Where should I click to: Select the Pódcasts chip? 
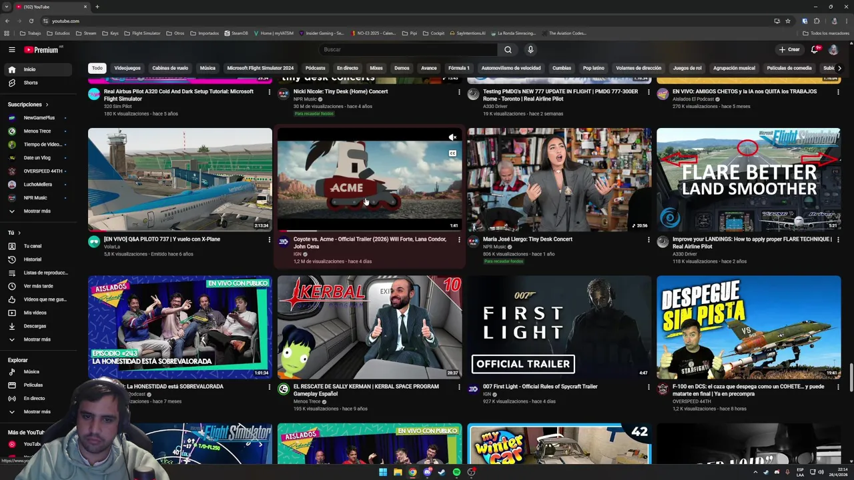point(315,68)
